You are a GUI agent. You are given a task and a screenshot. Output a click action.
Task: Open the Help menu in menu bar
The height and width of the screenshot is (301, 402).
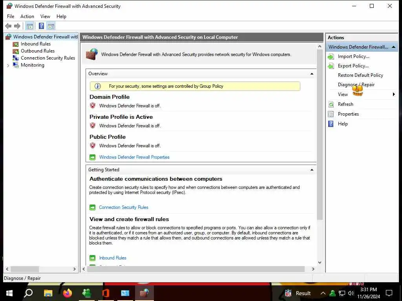[x=61, y=16]
